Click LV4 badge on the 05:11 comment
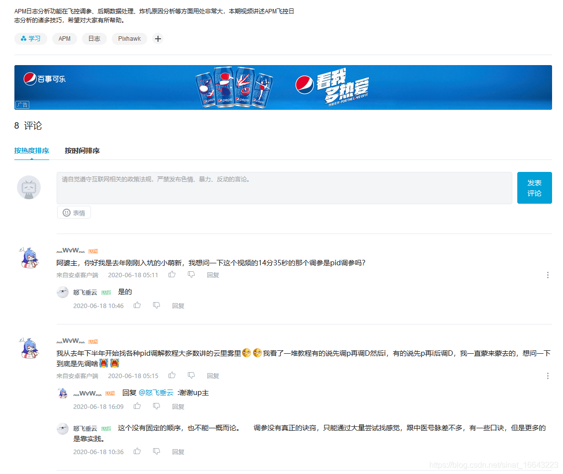The image size is (563, 474). click(x=93, y=251)
